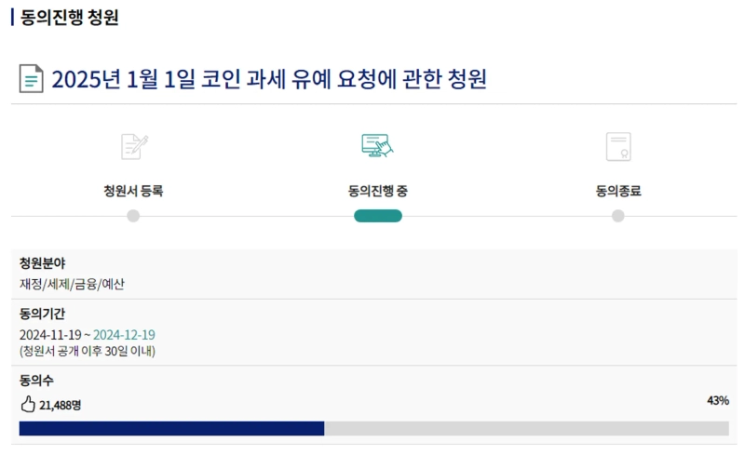
Task: Select the 동의진행 중 step label
Action: coord(377,191)
